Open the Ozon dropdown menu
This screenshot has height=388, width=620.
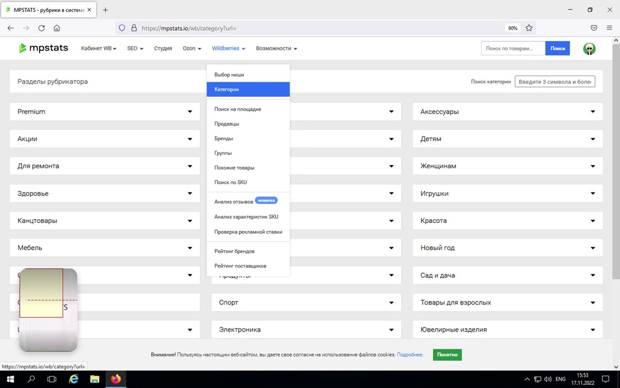point(192,49)
